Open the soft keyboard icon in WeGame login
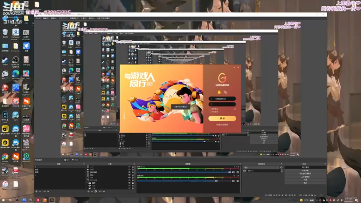The image size is (361, 203). [235, 109]
